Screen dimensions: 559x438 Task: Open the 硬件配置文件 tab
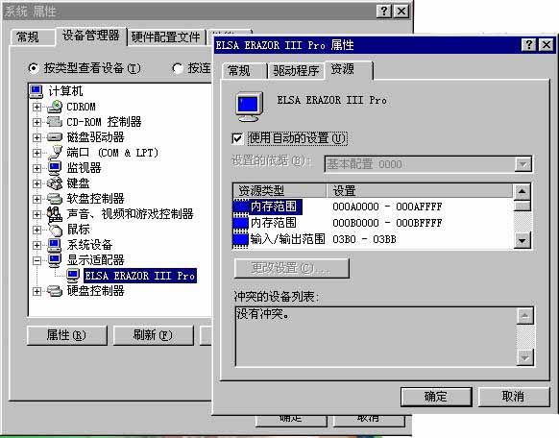coord(166,37)
